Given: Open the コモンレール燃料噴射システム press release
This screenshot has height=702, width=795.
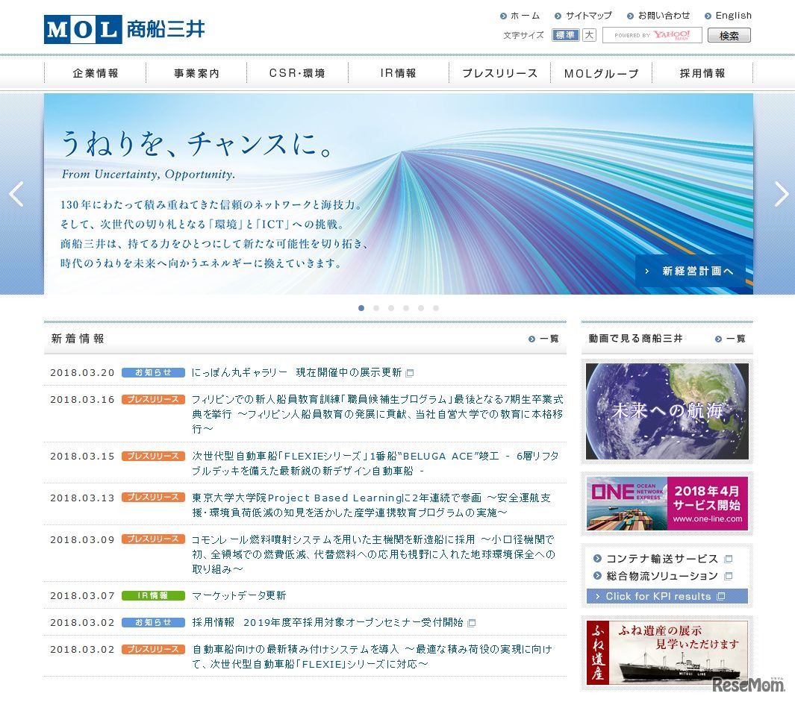Looking at the screenshot, I should point(374,554).
